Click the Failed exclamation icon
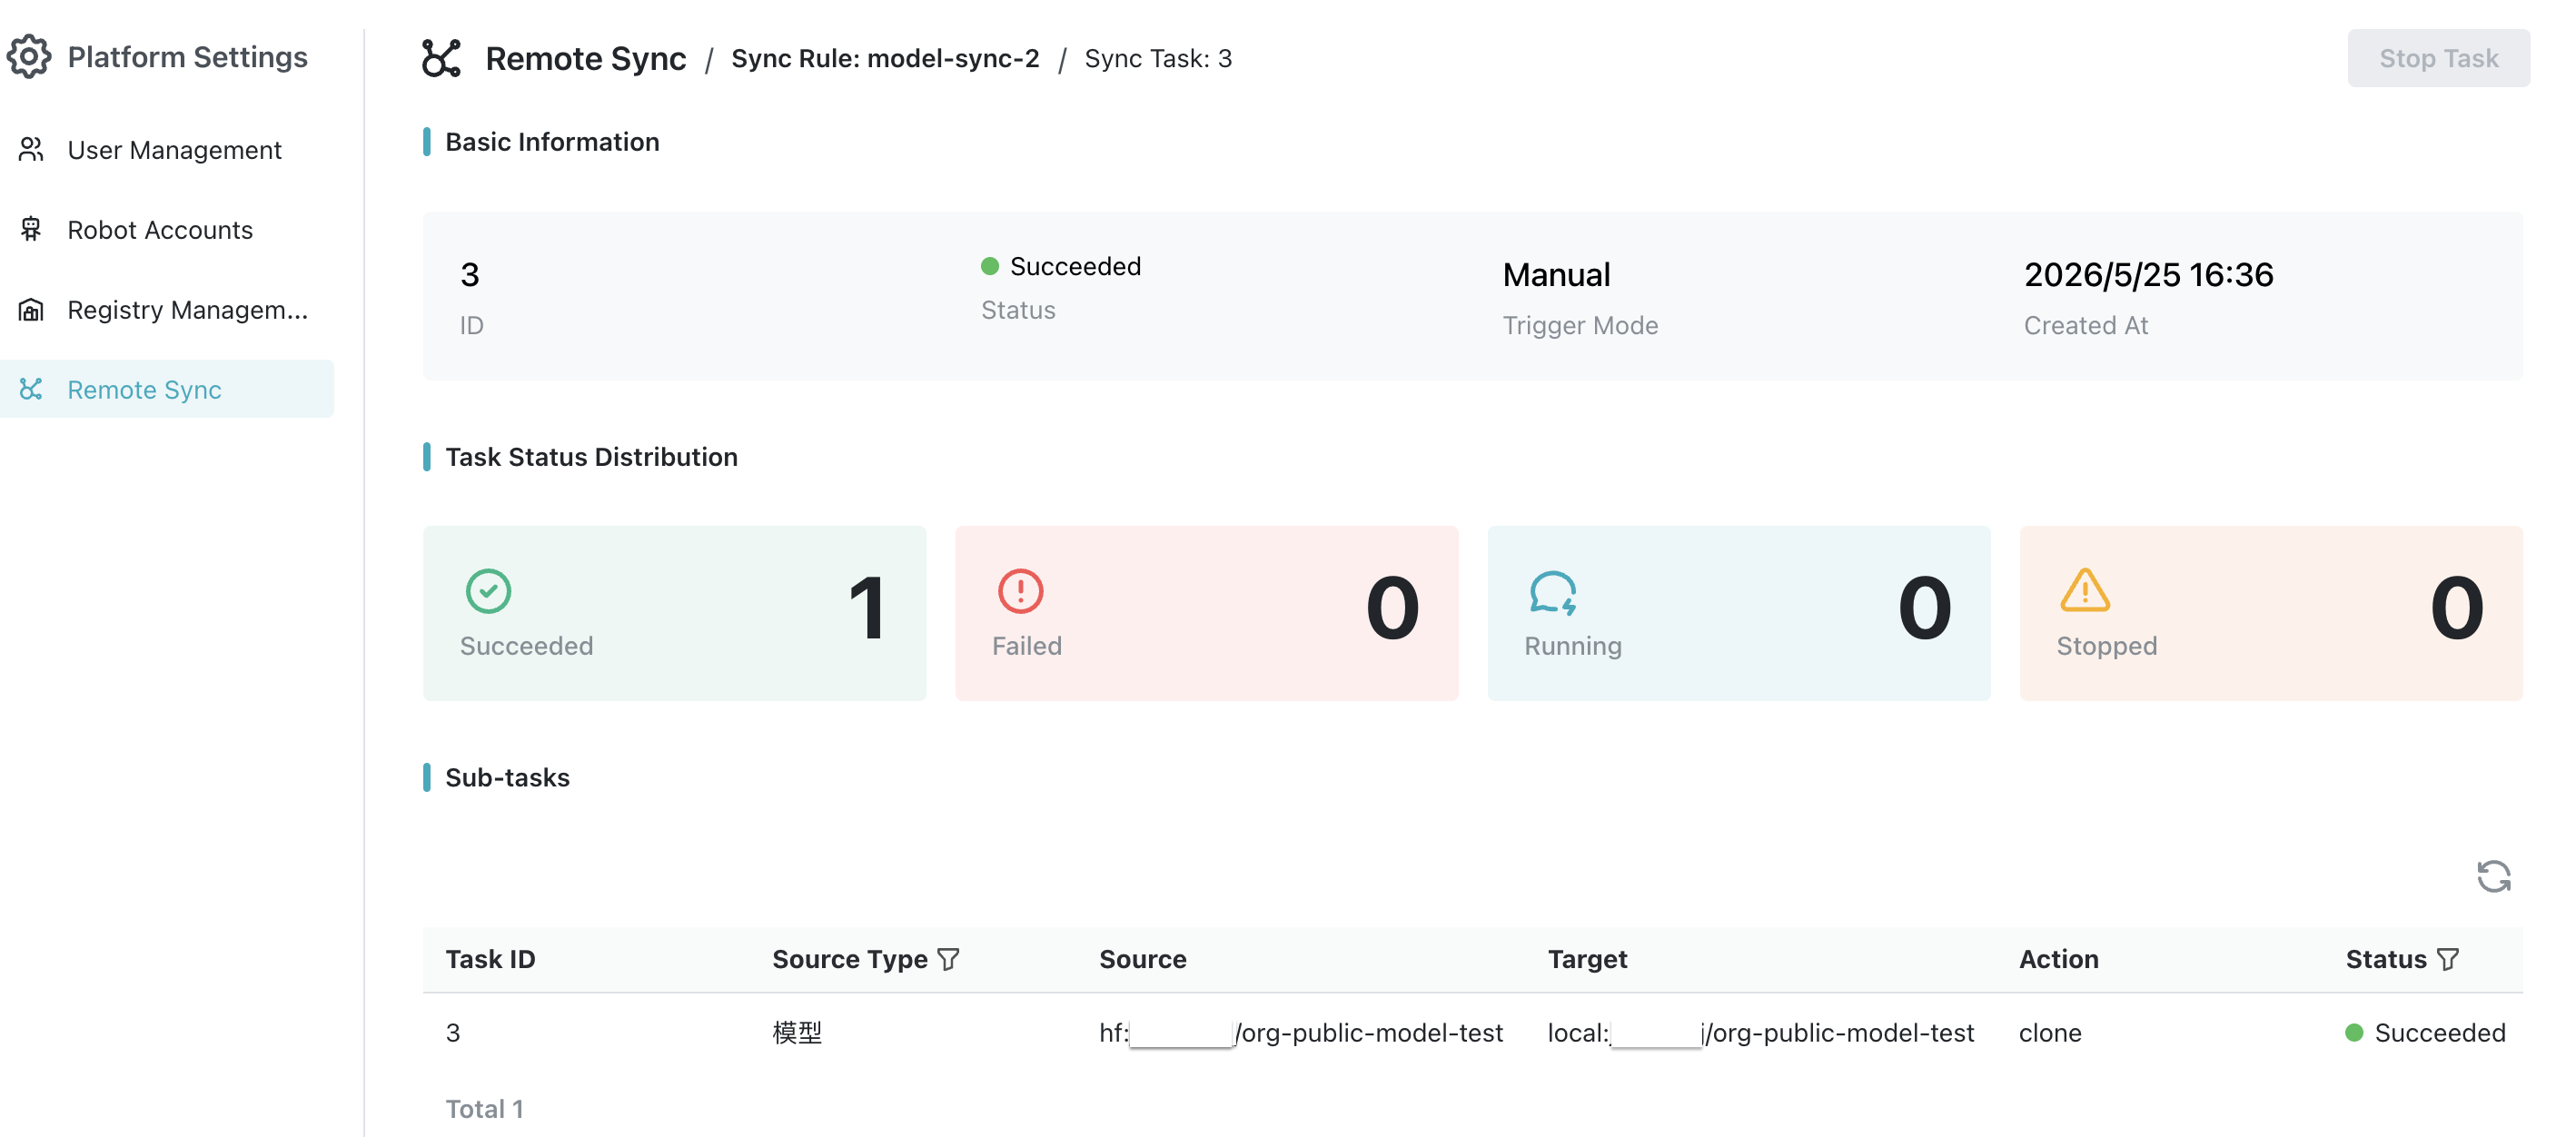2576x1137 pixels. pos(1020,591)
